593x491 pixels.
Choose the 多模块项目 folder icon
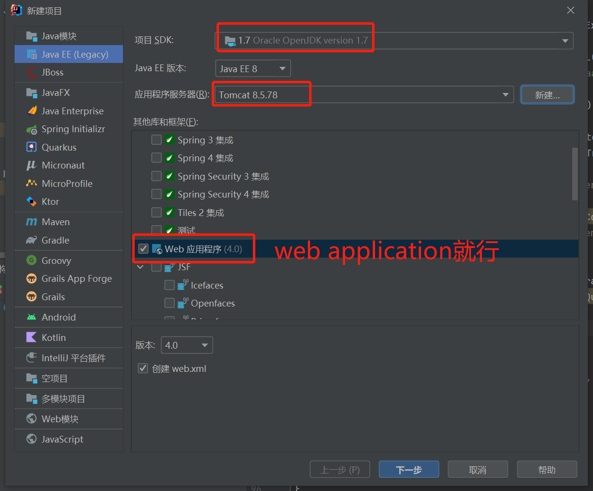(31, 399)
